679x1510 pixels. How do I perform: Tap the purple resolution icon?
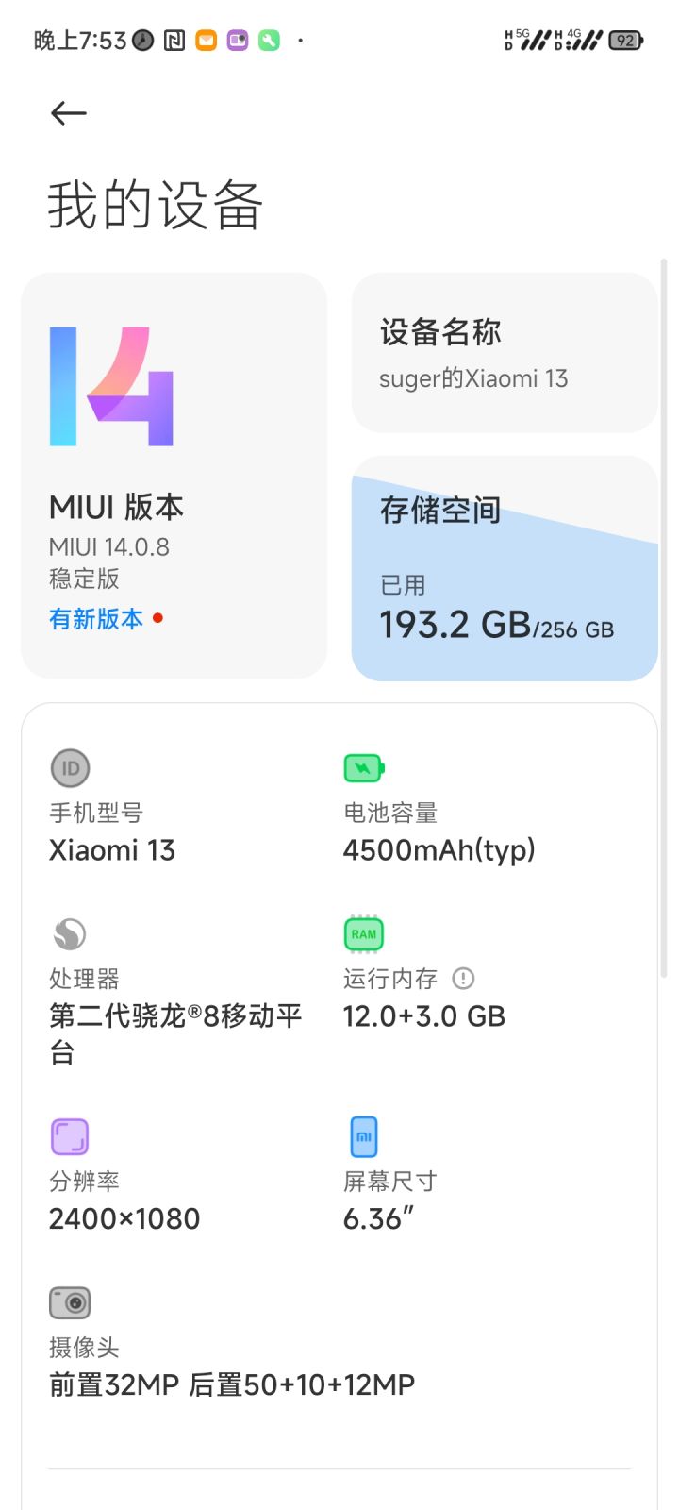[70, 1137]
